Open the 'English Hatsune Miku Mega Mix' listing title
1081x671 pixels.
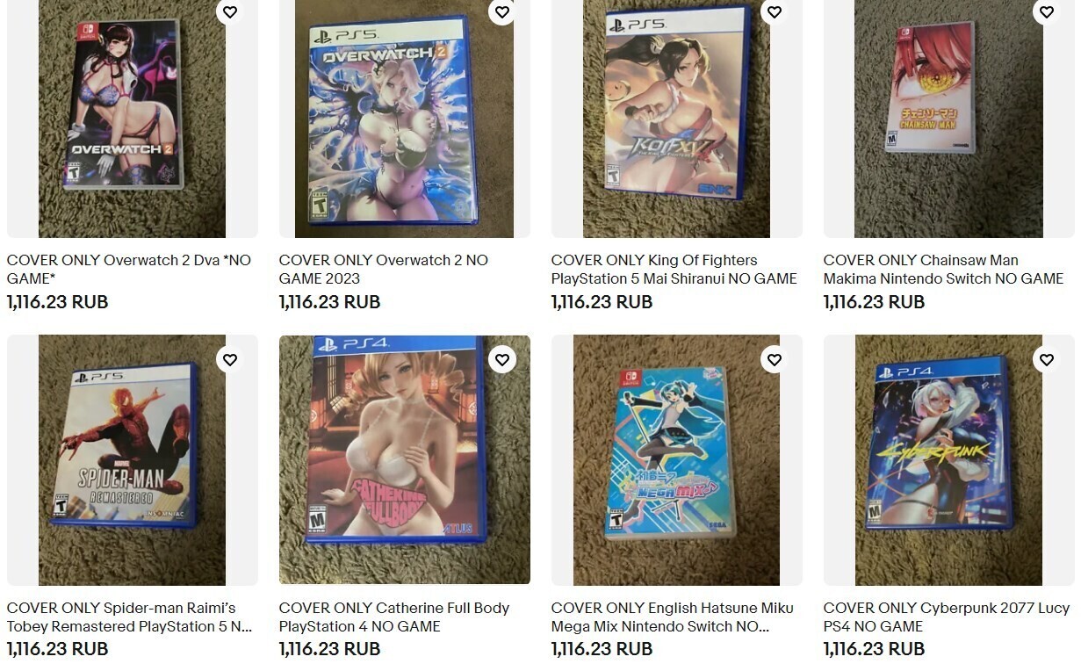(673, 617)
